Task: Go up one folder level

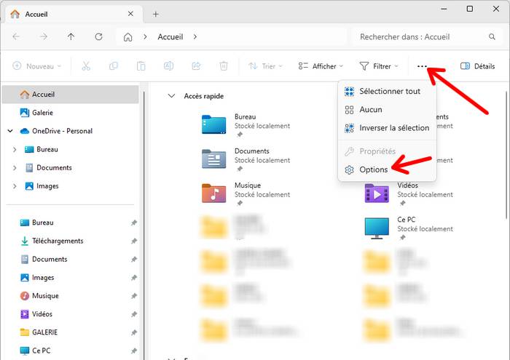Action: click(x=71, y=36)
